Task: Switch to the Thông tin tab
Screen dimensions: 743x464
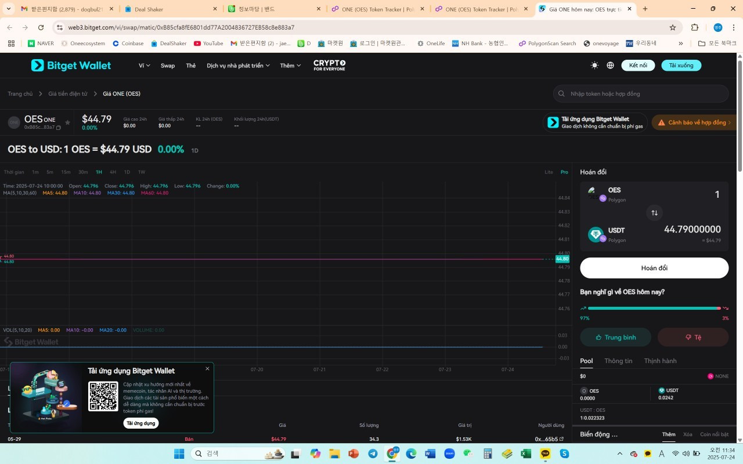Action: tap(618, 361)
